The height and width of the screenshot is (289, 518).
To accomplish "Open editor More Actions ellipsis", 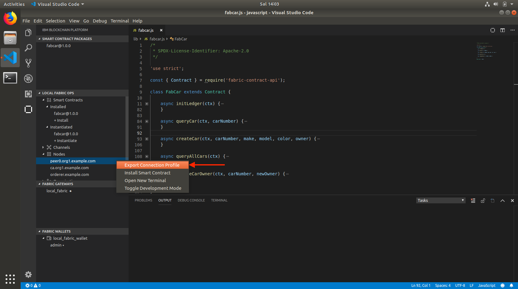I will [512, 30].
